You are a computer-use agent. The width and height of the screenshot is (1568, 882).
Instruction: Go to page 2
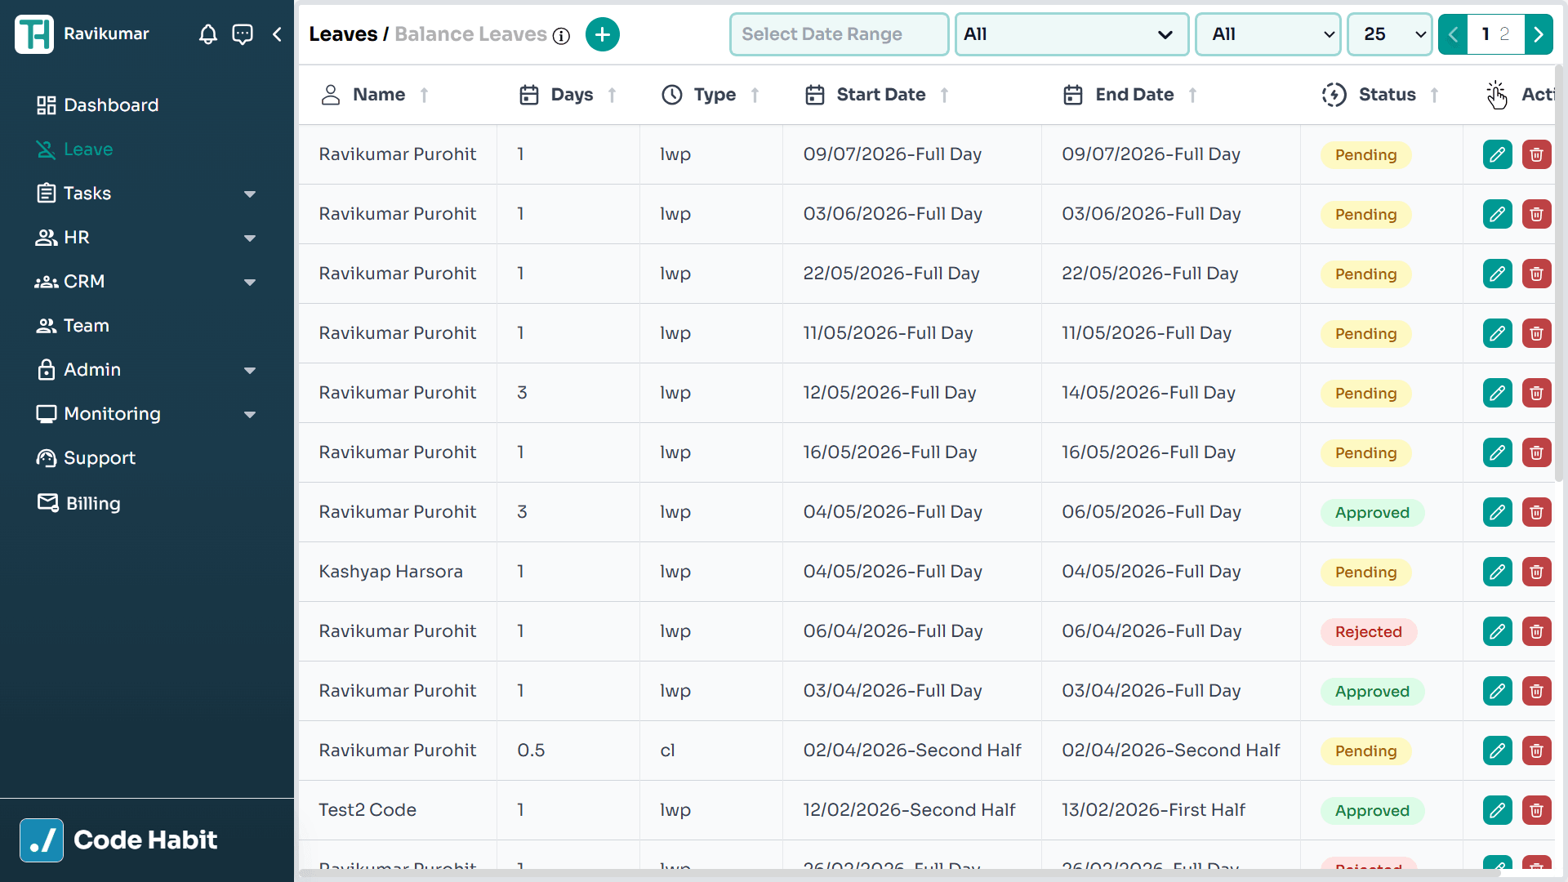pyautogui.click(x=1504, y=34)
